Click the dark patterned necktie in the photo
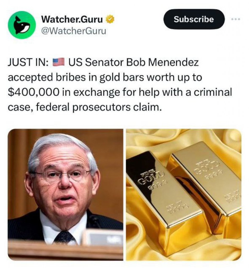Screen dimensions: 249x268 click(65, 237)
